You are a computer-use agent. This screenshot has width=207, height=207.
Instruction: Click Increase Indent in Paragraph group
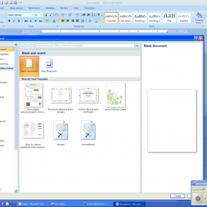(x=88, y=15)
